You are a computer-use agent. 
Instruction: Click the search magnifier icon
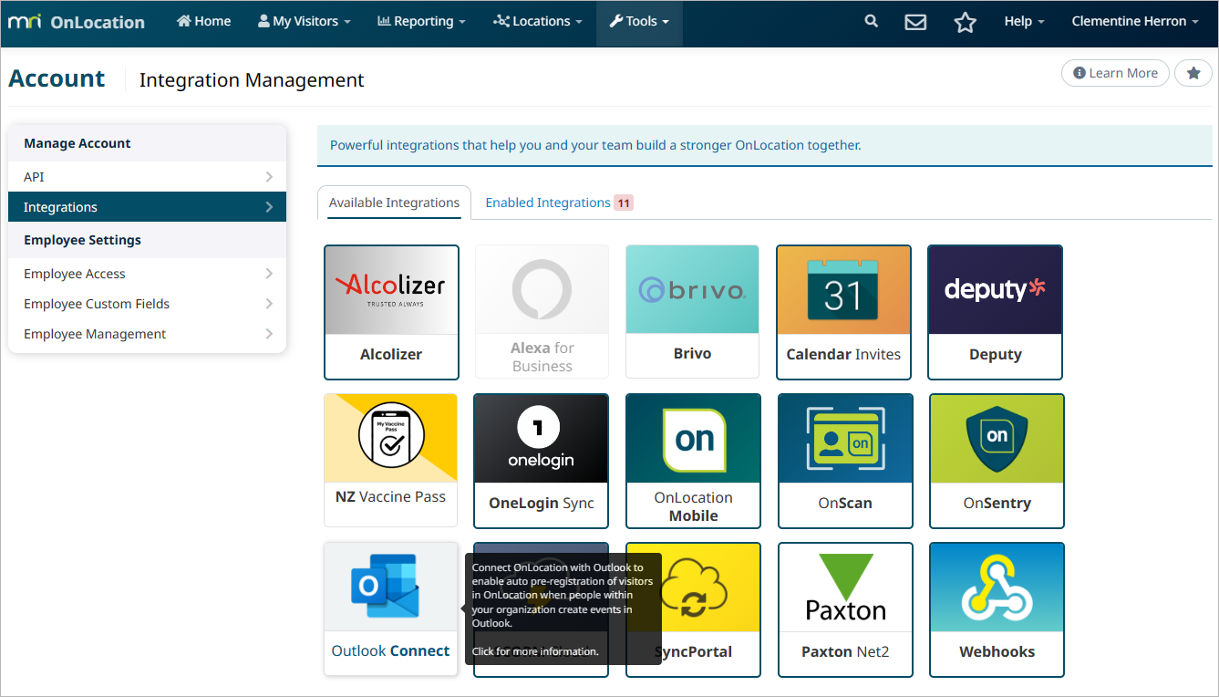click(872, 21)
